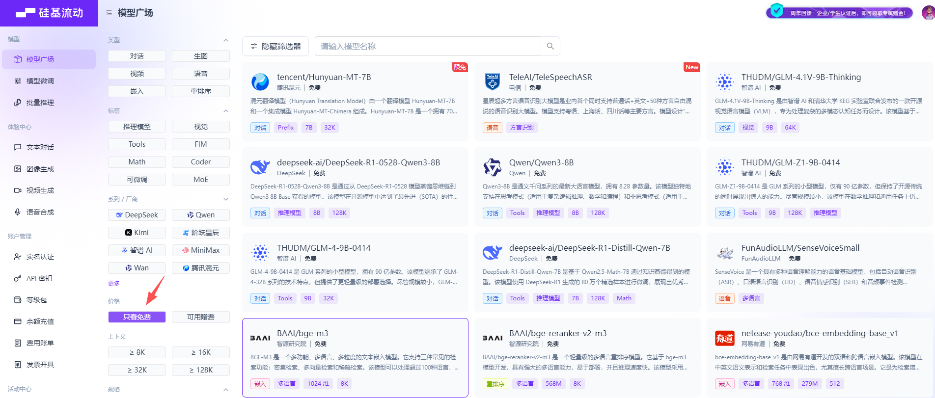Screen dimensions: 935x398
Task: Toggle the sidebar collapse icon beside 模型广场
Action: click(109, 13)
